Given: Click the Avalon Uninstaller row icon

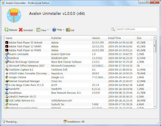Looking at the screenshot, I should pos(7,54).
